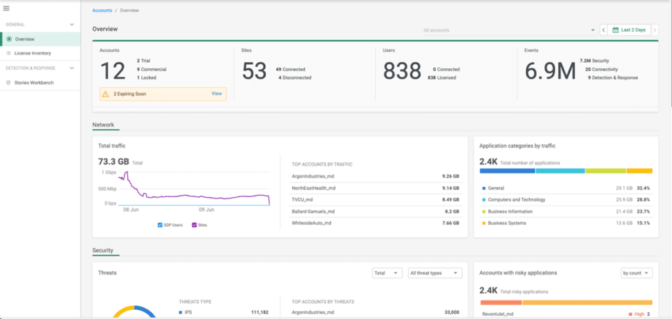Viewport: 672px width, 319px height.
Task: Click the calendar icon in date range
Action: point(616,30)
